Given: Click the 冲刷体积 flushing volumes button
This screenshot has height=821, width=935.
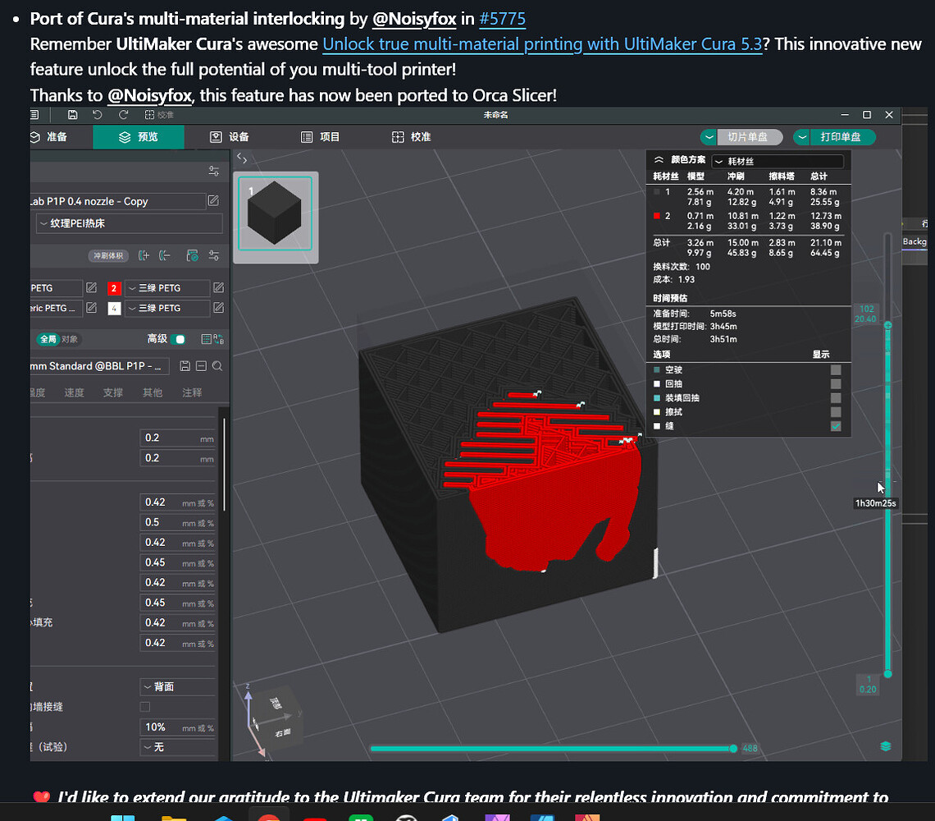Looking at the screenshot, I should 108,256.
